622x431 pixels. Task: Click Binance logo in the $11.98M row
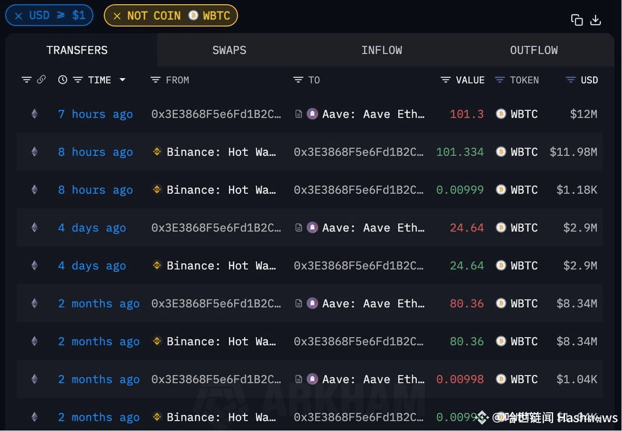tap(157, 152)
